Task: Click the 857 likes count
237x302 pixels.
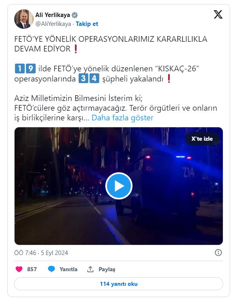Action: pyautogui.click(x=32, y=269)
